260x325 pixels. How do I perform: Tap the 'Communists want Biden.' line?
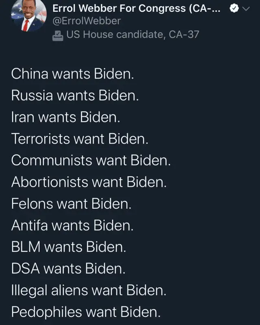point(91,160)
